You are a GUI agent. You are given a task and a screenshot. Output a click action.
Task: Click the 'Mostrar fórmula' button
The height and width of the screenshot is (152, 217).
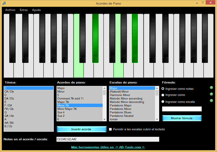(182, 118)
